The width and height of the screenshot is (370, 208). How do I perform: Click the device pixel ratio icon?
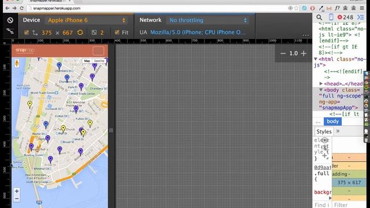(x=94, y=32)
